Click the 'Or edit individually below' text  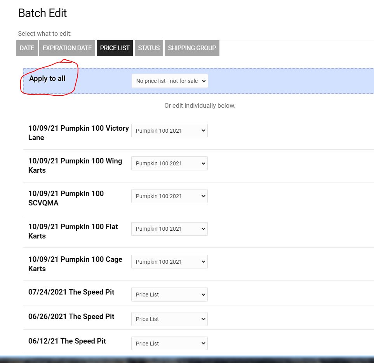click(200, 106)
